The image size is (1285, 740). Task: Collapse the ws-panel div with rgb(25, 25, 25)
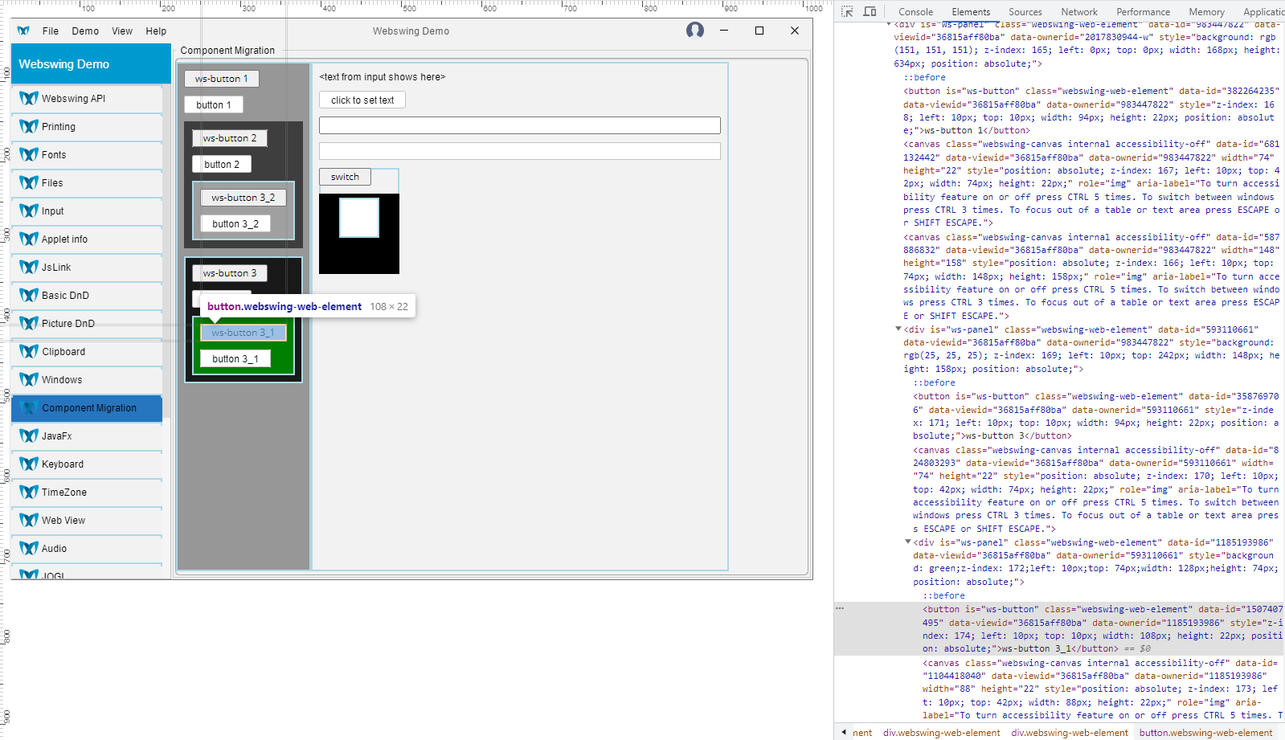click(898, 329)
